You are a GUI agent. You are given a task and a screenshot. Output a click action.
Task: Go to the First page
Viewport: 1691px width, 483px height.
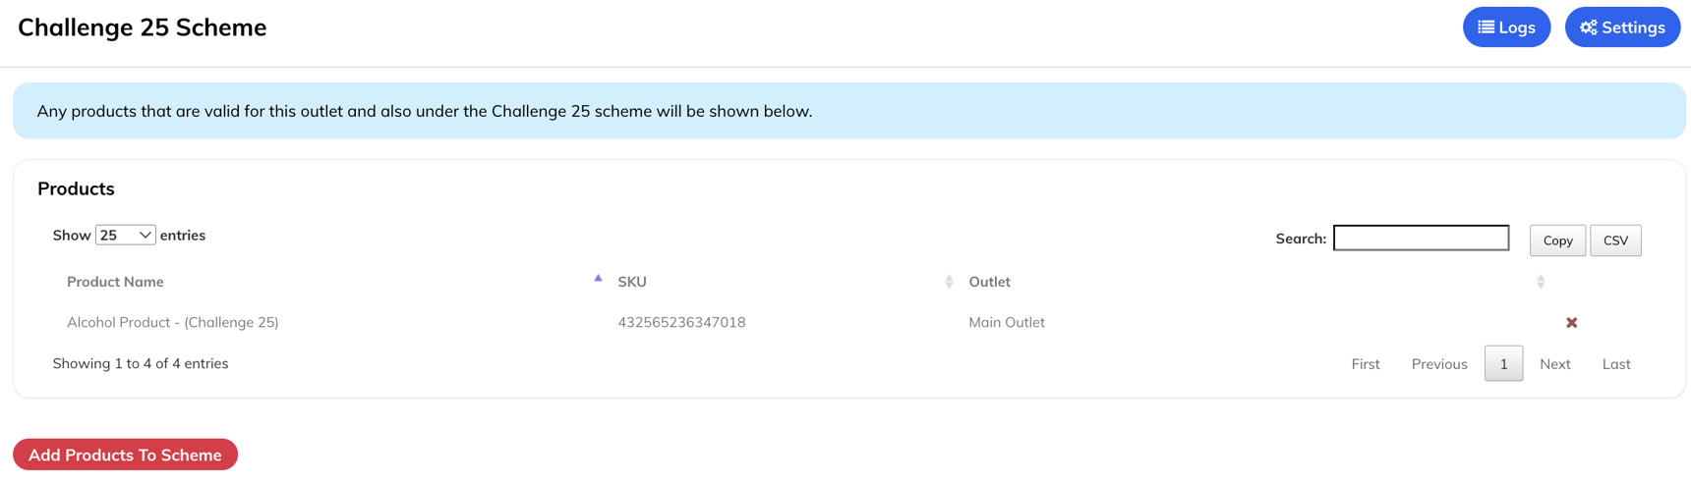point(1365,364)
